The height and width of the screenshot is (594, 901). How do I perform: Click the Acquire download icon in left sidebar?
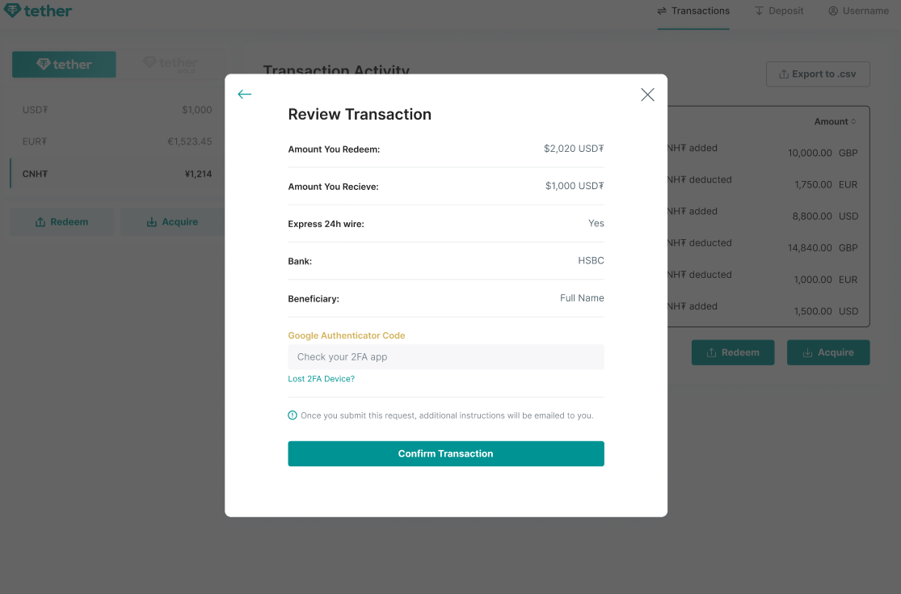pos(151,221)
